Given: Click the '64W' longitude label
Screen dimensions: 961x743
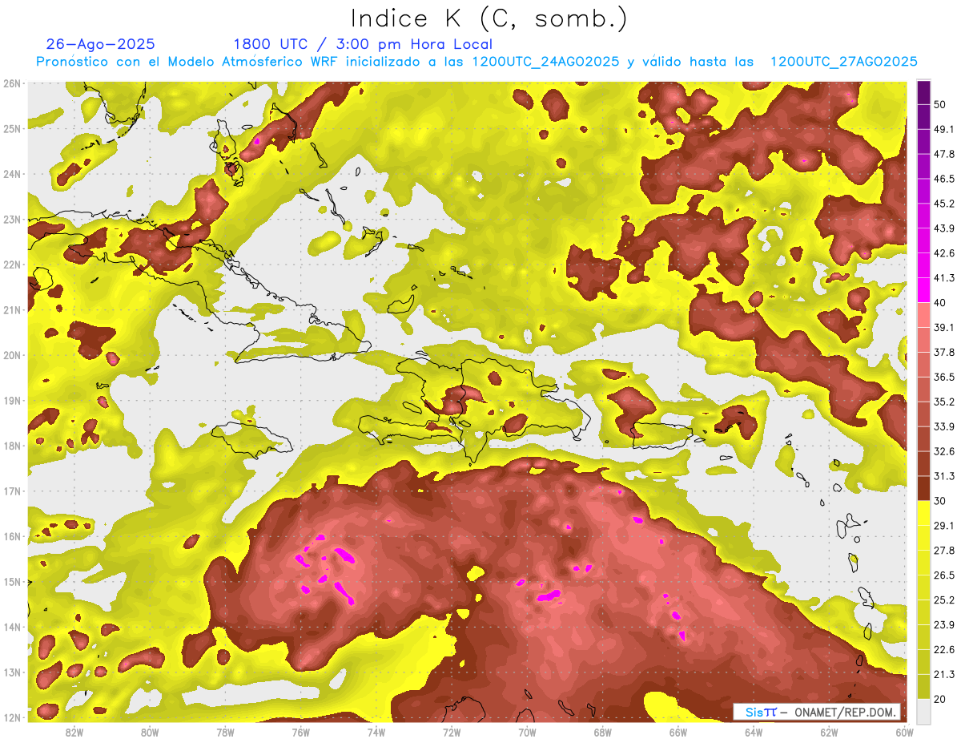Looking at the screenshot, I should tap(754, 732).
